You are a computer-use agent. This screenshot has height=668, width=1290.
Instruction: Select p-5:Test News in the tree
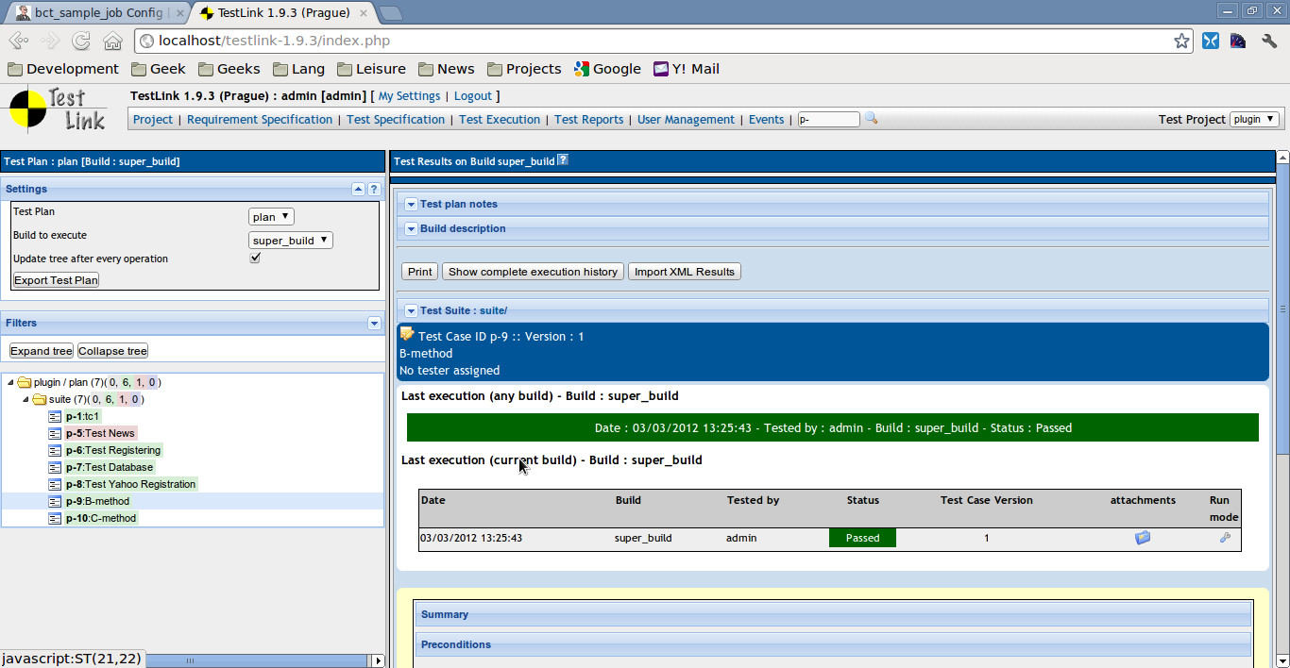[100, 433]
